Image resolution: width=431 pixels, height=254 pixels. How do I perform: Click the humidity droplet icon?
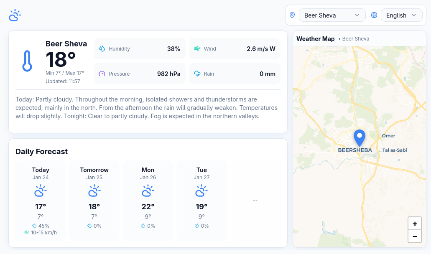click(102, 49)
